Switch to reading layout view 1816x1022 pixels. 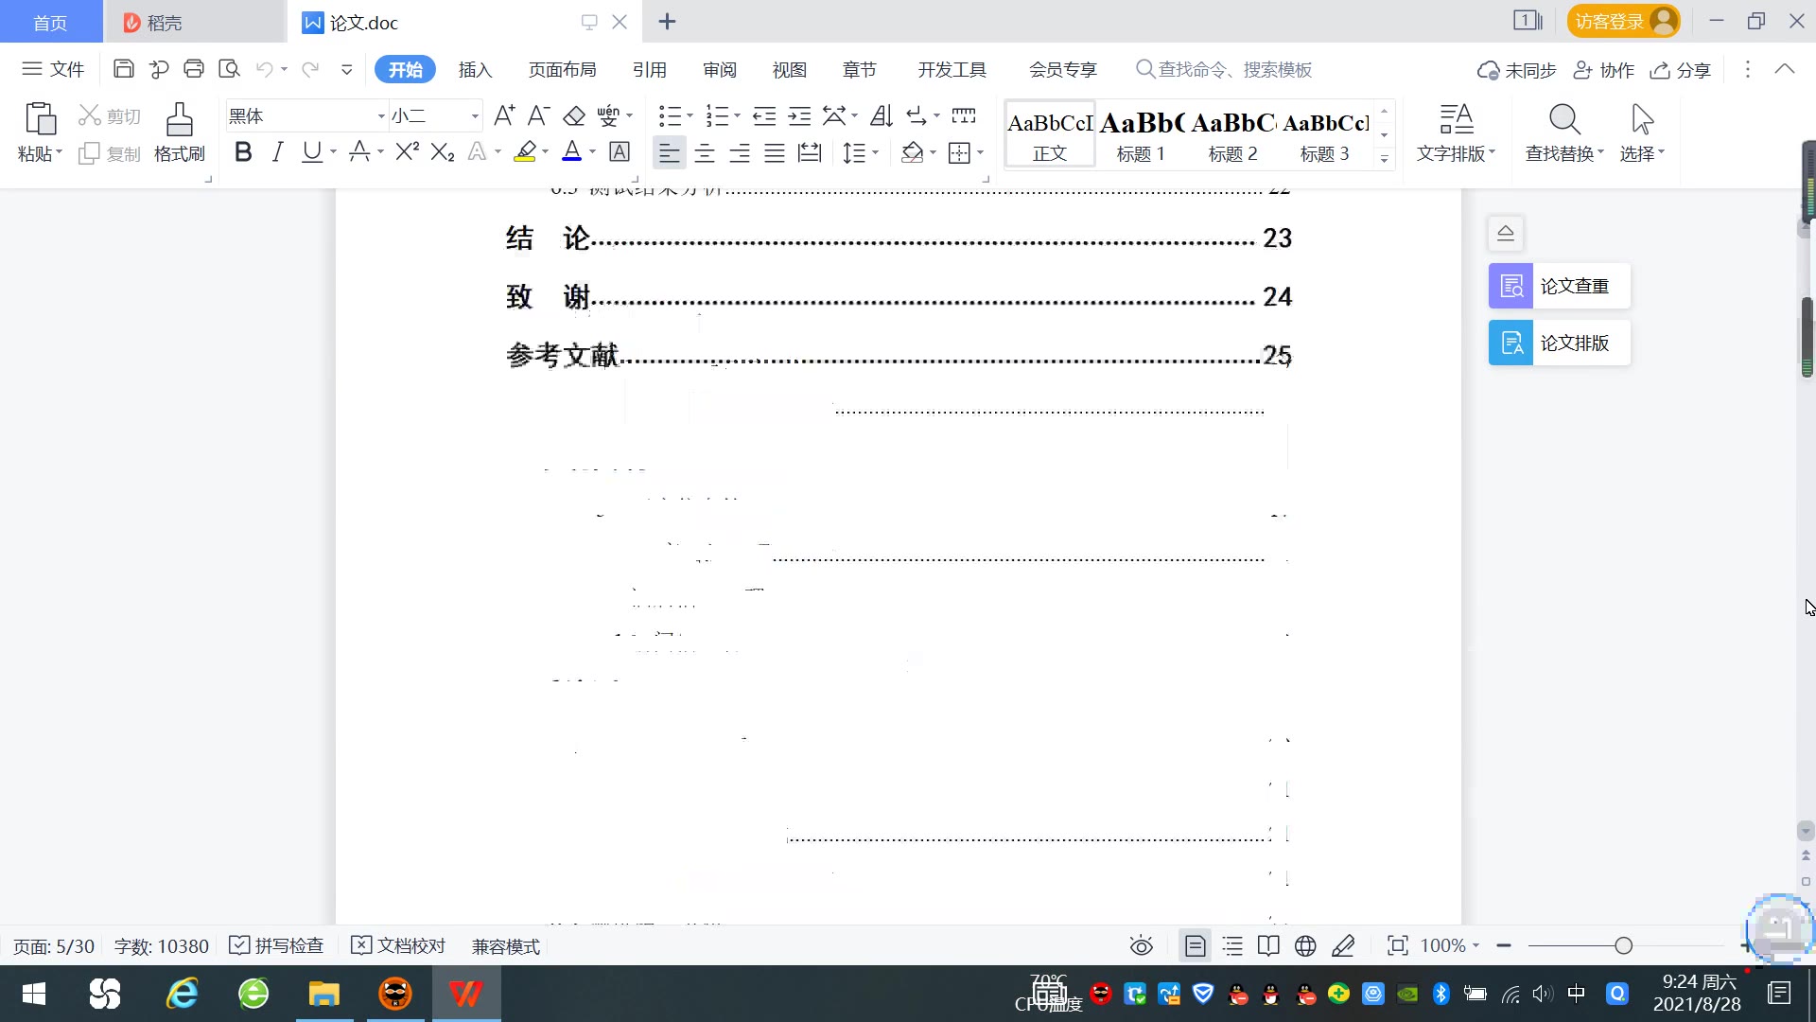(x=1268, y=945)
